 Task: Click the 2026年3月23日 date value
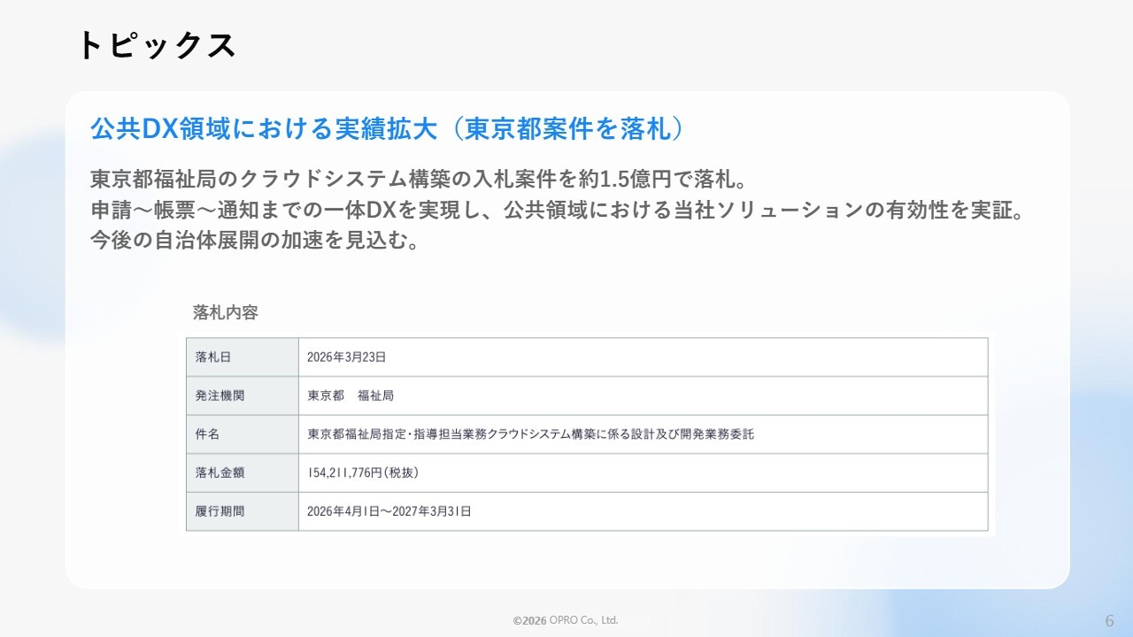346,357
